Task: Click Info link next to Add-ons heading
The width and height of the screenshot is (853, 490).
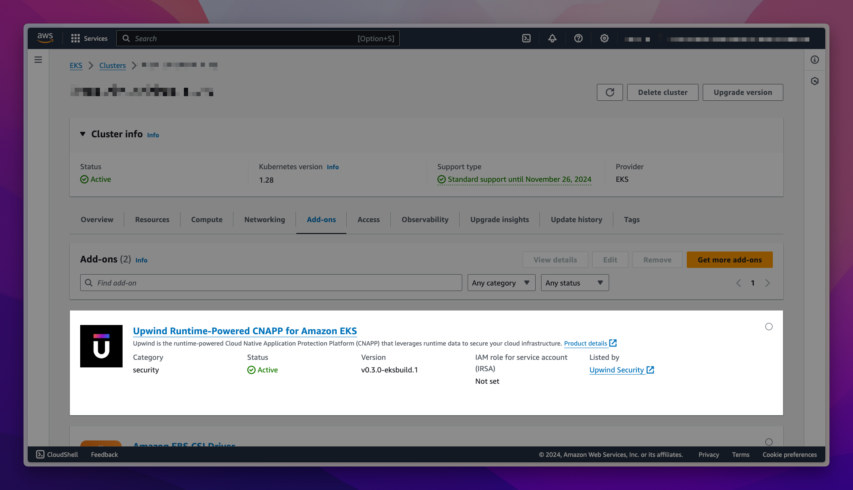Action: [141, 260]
